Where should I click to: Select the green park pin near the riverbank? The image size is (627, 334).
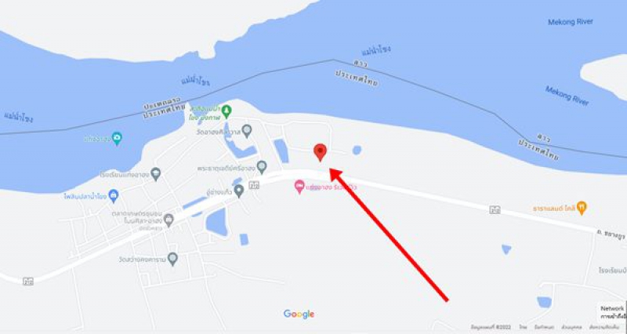click(x=227, y=111)
